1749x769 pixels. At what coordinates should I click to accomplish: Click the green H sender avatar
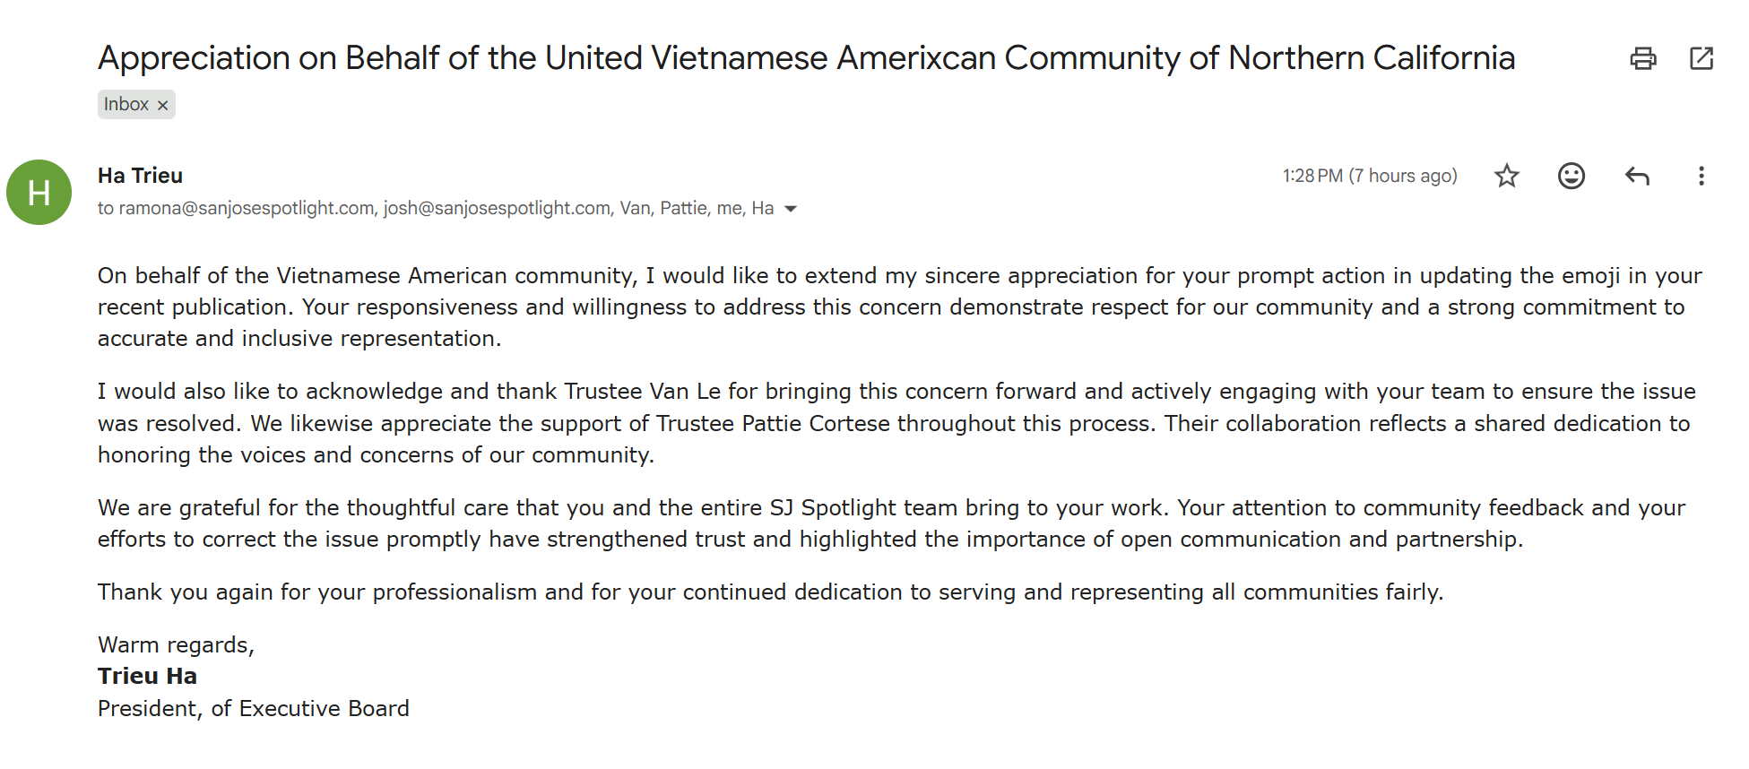click(x=39, y=193)
